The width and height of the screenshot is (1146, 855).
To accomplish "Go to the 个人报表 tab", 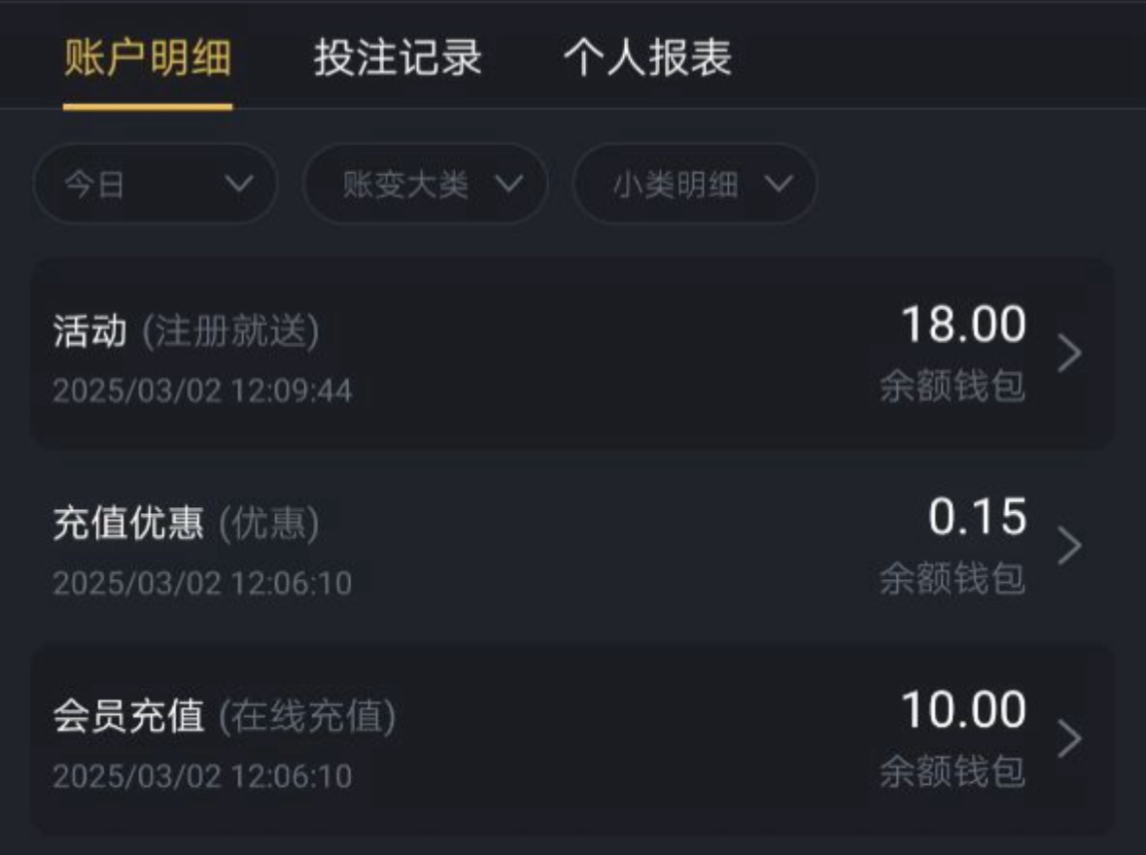I will click(x=647, y=58).
